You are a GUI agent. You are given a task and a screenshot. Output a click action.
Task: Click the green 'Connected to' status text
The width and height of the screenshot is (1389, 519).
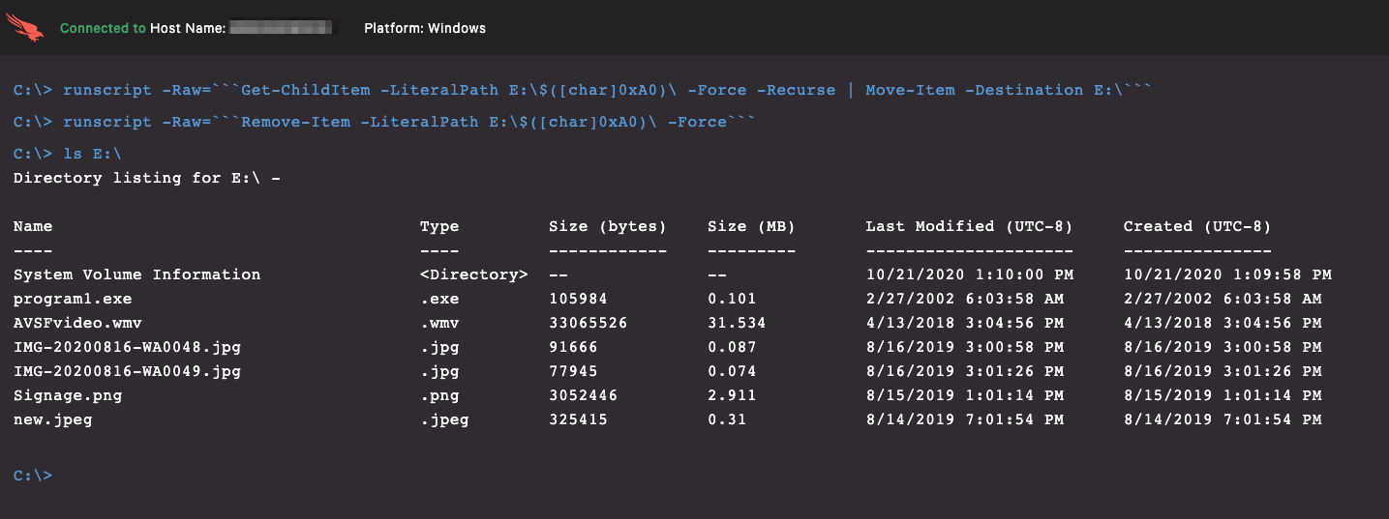pos(103,28)
